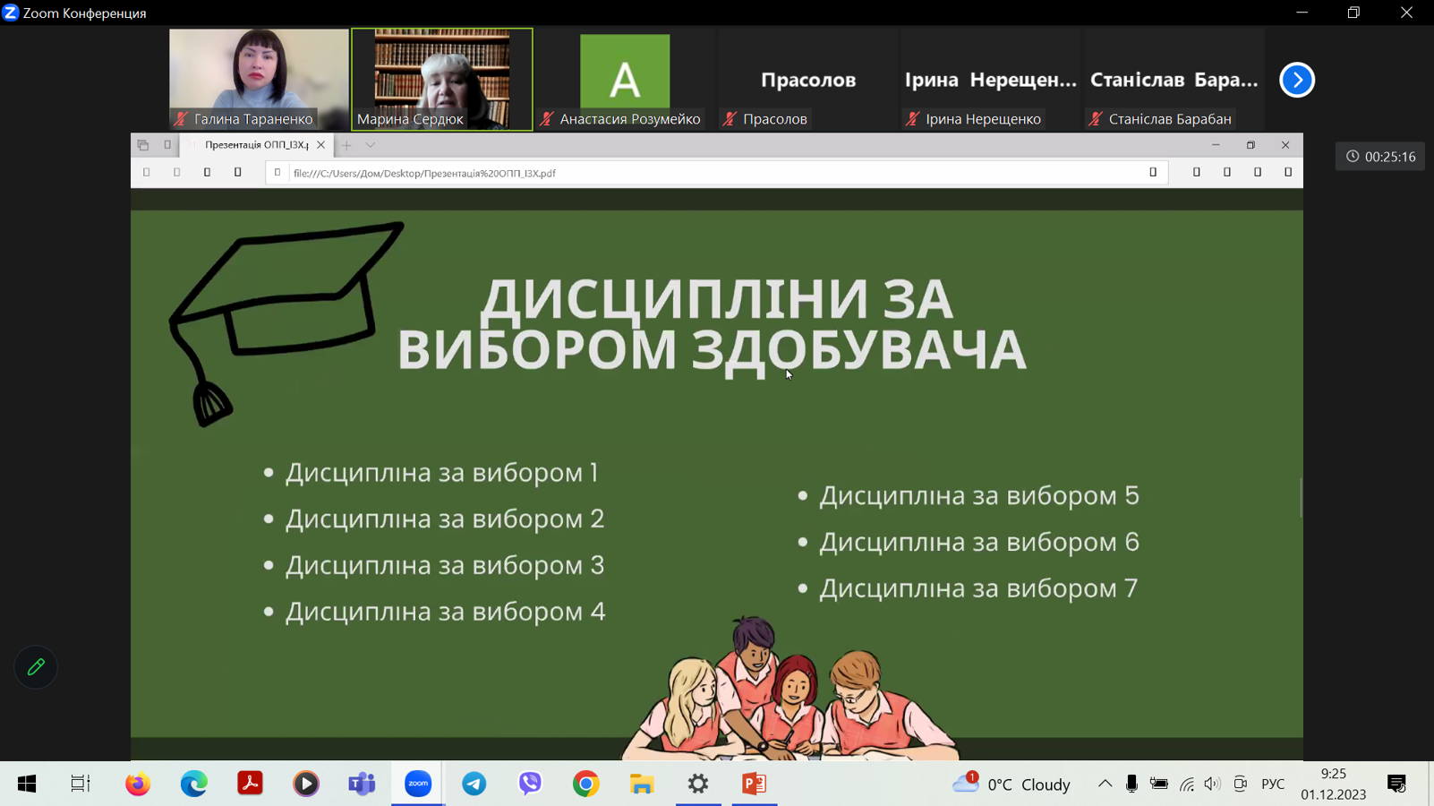Toggle the РУС keyboard language indicator

(x=1272, y=784)
